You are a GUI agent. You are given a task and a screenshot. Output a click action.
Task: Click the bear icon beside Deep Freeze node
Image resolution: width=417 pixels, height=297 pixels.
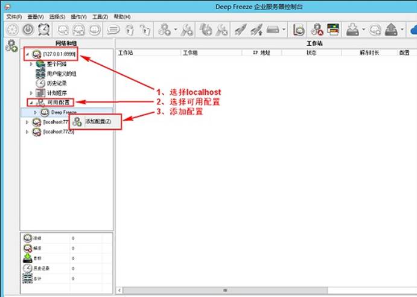click(45, 112)
